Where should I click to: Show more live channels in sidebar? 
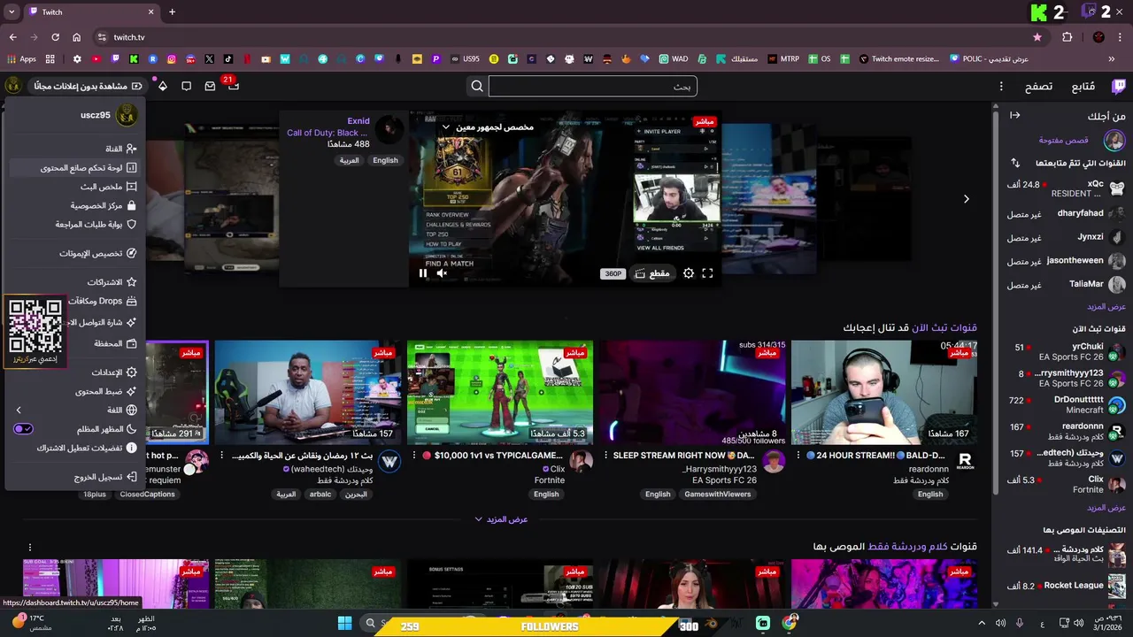(1106, 508)
